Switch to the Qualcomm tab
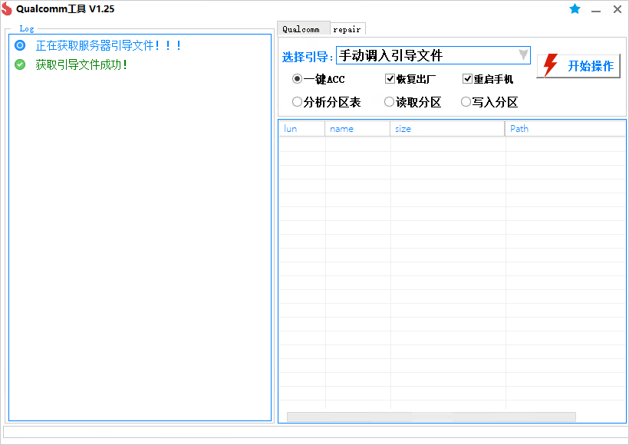Image resolution: width=629 pixels, height=445 pixels. click(x=301, y=29)
